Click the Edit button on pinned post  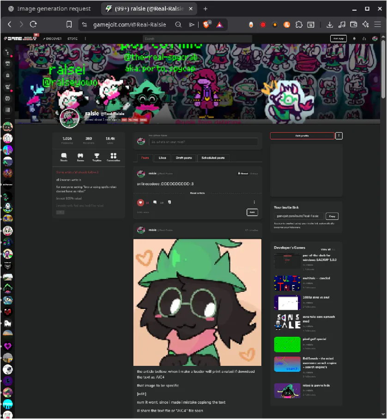[252, 212]
